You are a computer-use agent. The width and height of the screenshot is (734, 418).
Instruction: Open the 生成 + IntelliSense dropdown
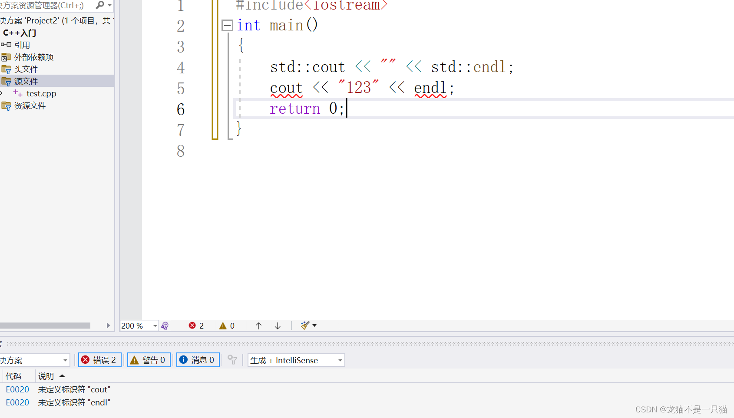click(x=296, y=360)
